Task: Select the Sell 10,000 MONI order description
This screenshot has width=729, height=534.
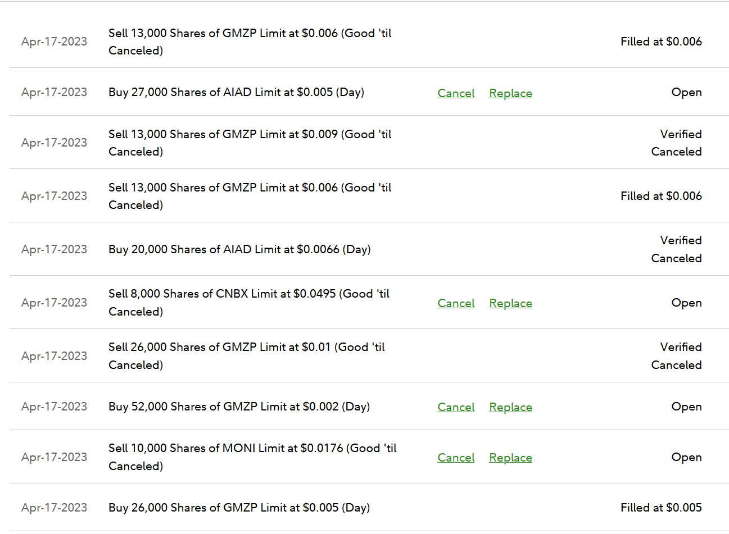Action: coord(252,457)
